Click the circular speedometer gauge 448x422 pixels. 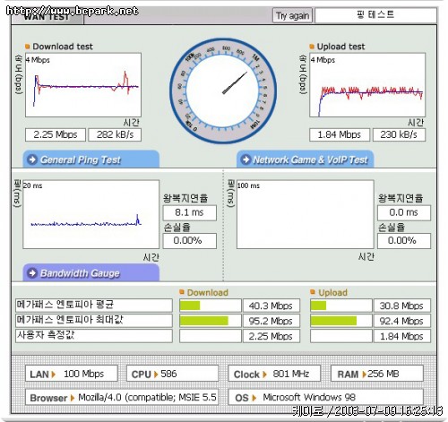(x=223, y=90)
